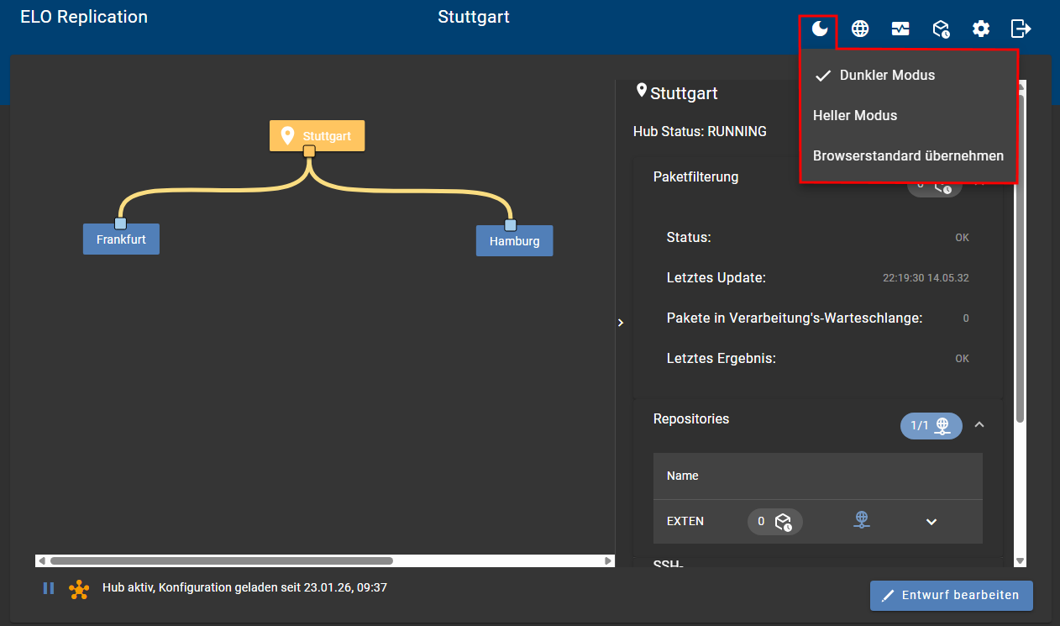Expand the EXTEN repository row

931,522
